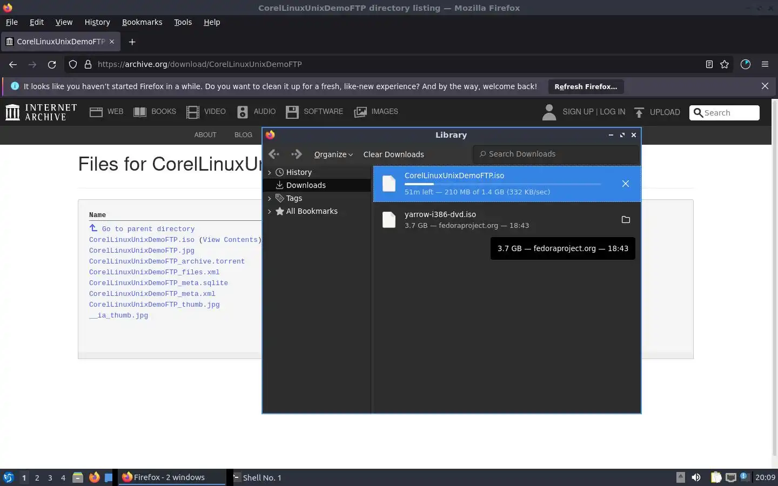Open the AUDIO section
This screenshot has width=778, height=486.
[256, 112]
